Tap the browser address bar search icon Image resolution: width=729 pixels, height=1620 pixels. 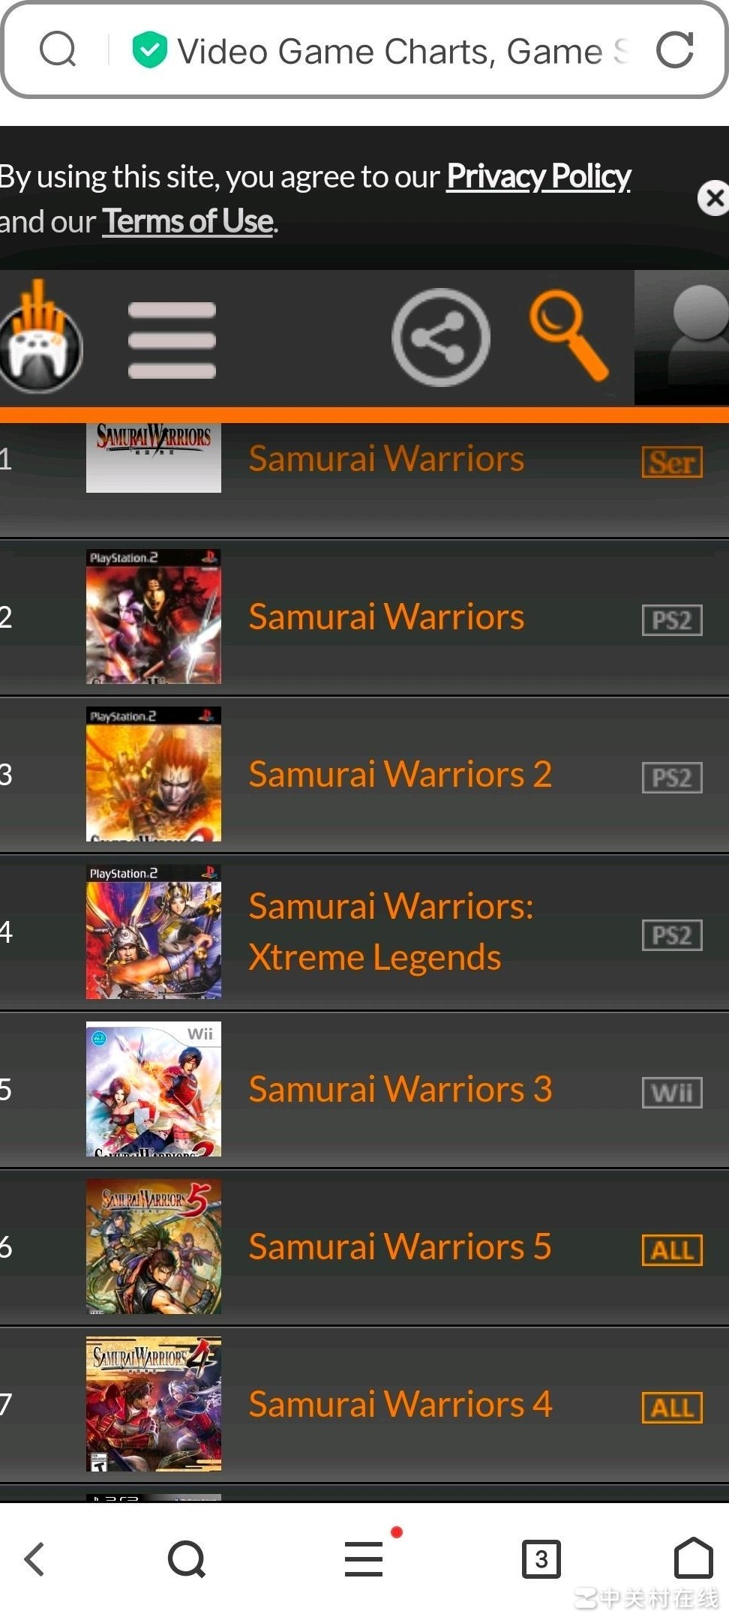(58, 49)
